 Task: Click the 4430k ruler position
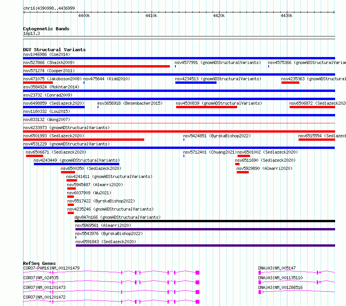coord(287,16)
